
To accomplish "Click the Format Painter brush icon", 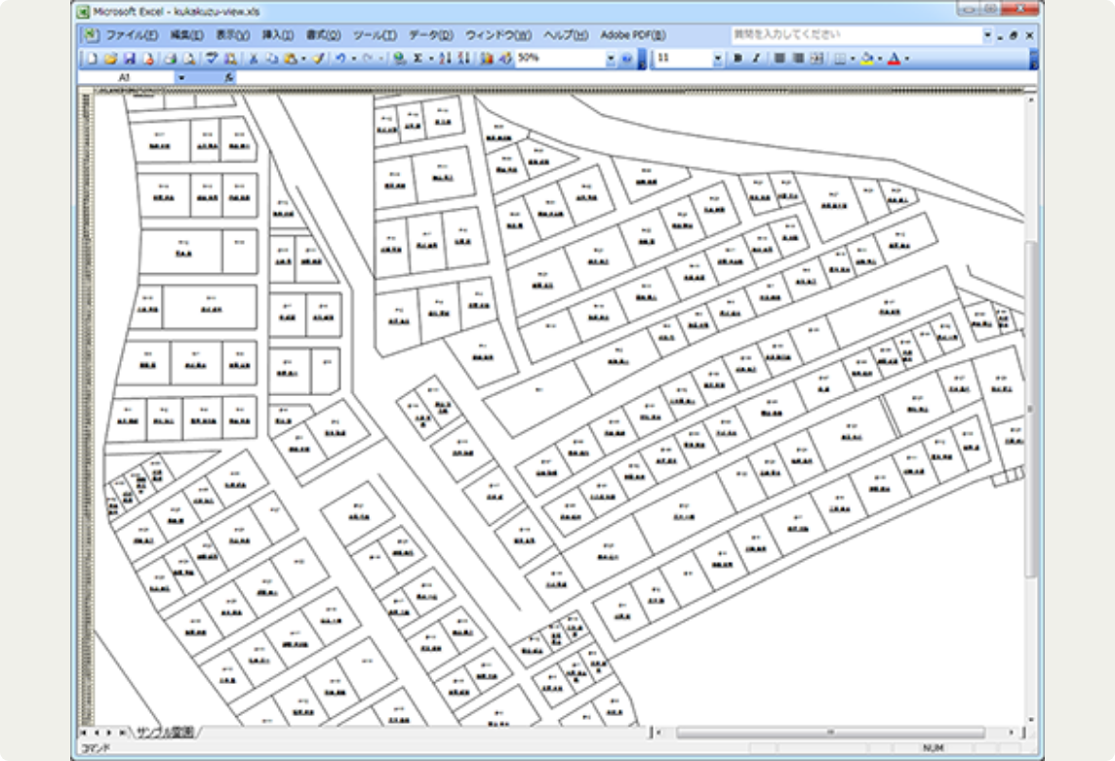I will click(318, 59).
